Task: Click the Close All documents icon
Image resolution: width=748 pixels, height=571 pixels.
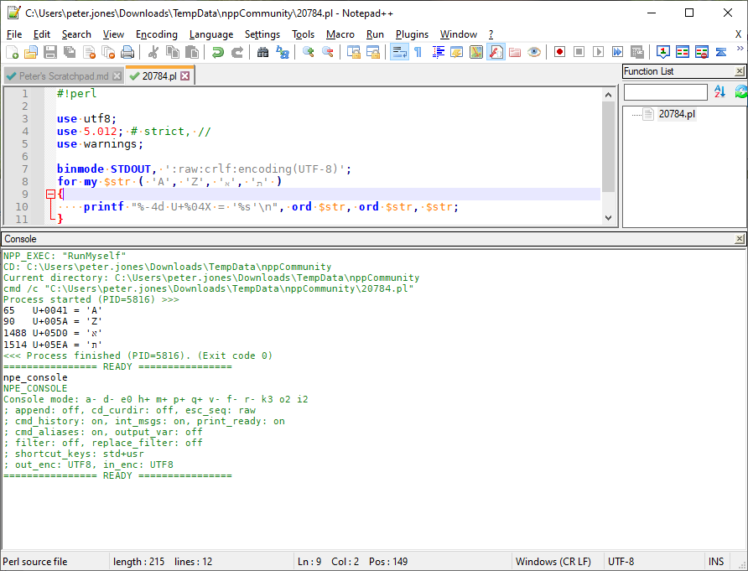Action: (108, 52)
